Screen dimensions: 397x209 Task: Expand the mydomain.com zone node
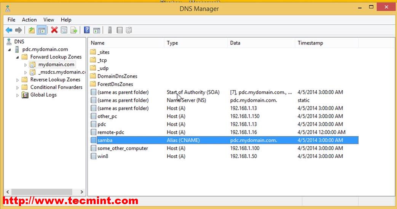pos(26,65)
